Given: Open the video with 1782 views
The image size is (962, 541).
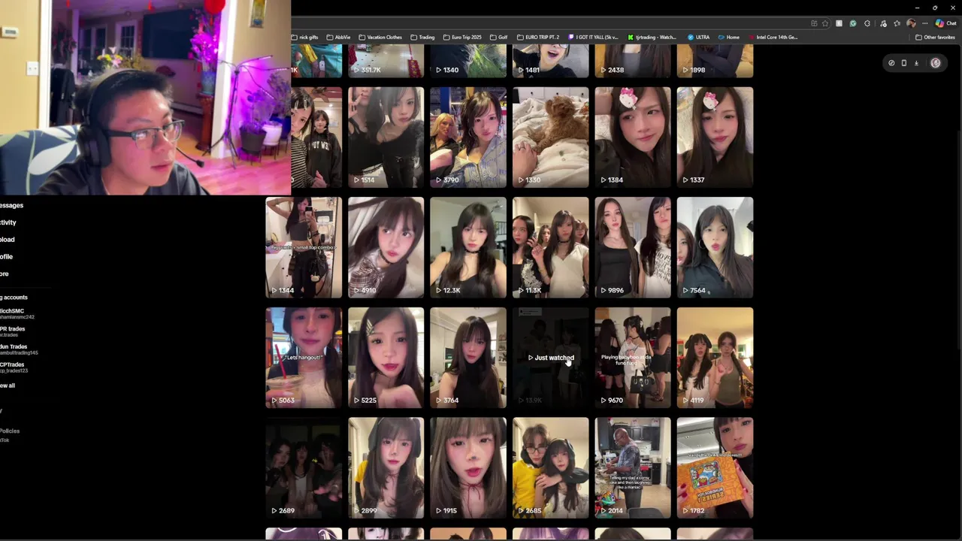Looking at the screenshot, I should pos(715,468).
